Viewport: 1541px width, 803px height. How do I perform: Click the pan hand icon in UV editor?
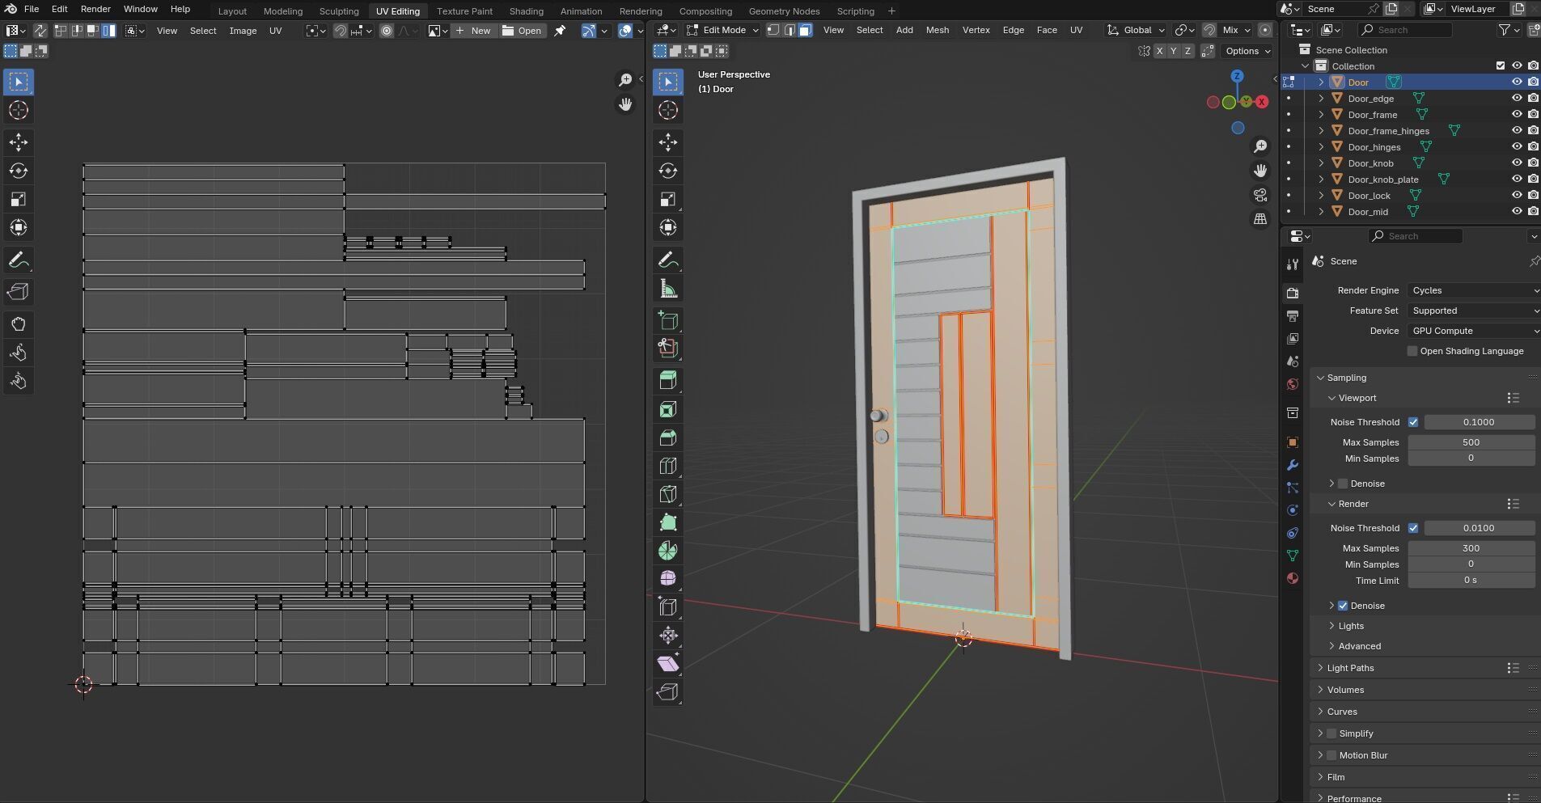pos(625,104)
